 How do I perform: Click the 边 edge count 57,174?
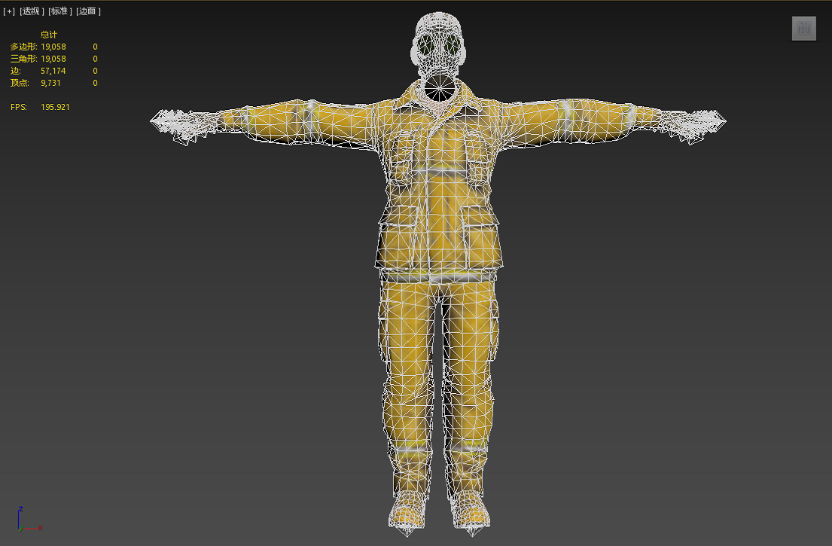click(53, 71)
